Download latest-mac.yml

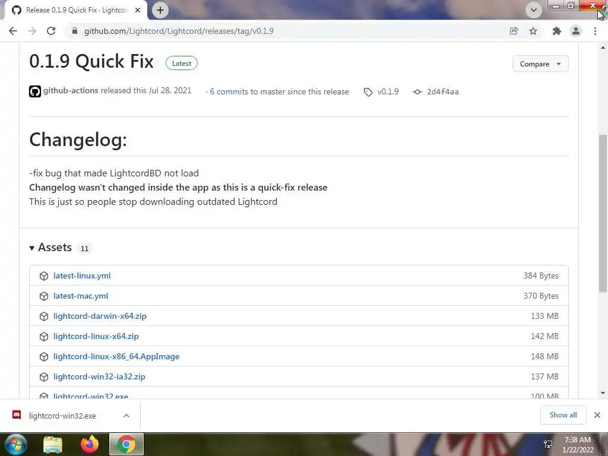click(x=81, y=296)
